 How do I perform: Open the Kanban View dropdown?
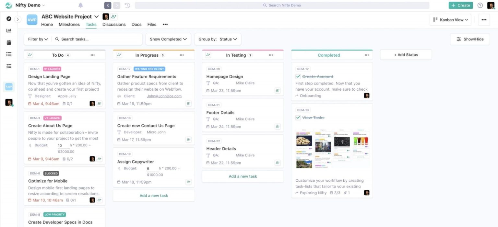450,19
